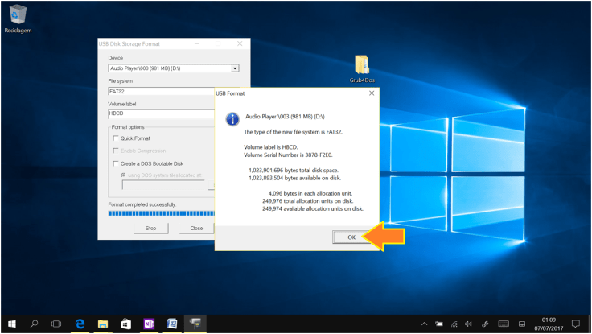Image resolution: width=592 pixels, height=334 pixels.
Task: Close the USB Format dialog window
Action: coord(371,93)
